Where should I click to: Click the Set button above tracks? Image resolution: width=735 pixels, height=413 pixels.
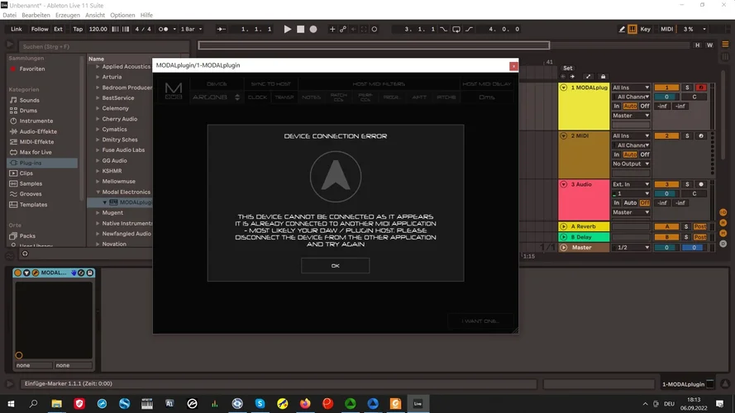pyautogui.click(x=568, y=68)
